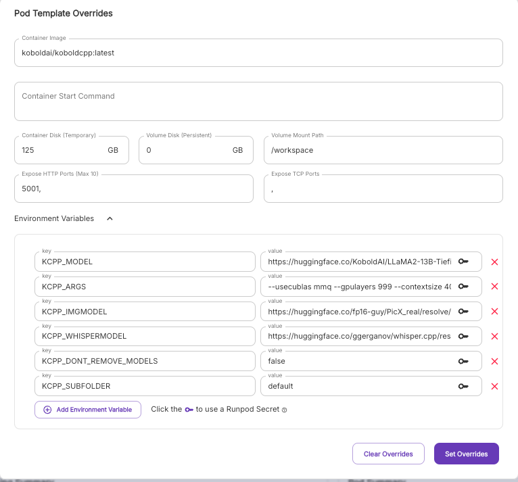518x482 pixels.
Task: Select the Expose HTTP Ports input
Action: (133, 189)
